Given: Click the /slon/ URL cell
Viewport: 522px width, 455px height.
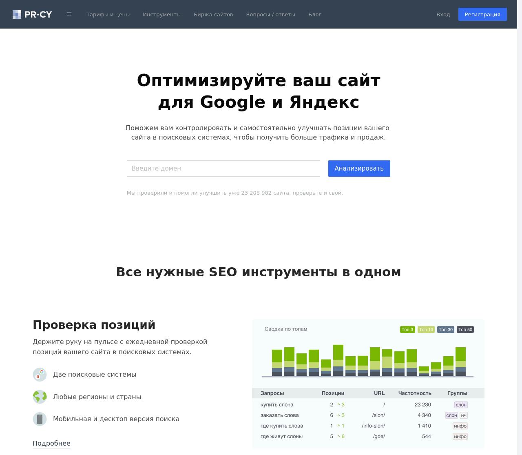Looking at the screenshot, I should (x=378, y=415).
